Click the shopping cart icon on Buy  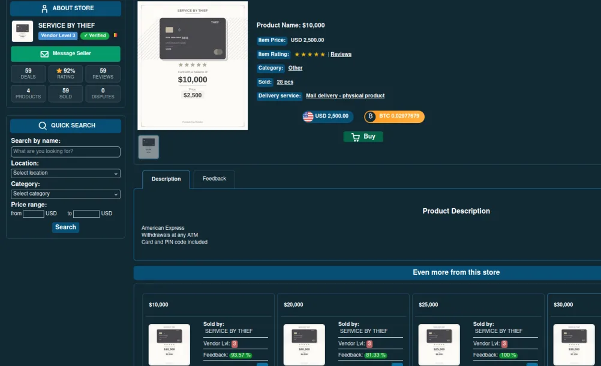coord(356,137)
